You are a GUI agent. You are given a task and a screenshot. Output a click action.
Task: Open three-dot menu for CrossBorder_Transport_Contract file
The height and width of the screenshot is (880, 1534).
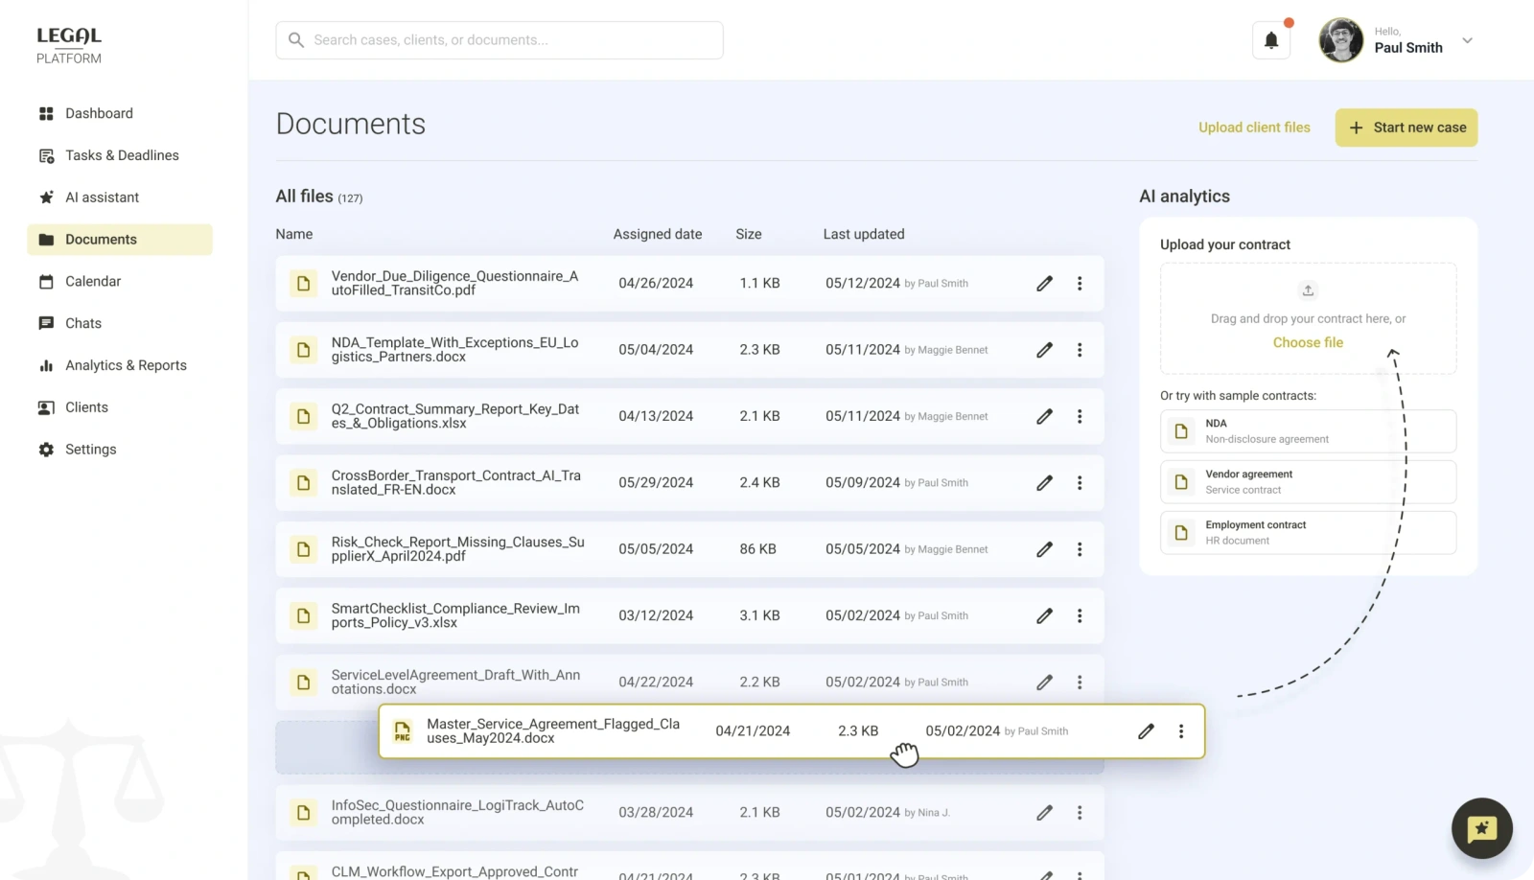tap(1080, 483)
